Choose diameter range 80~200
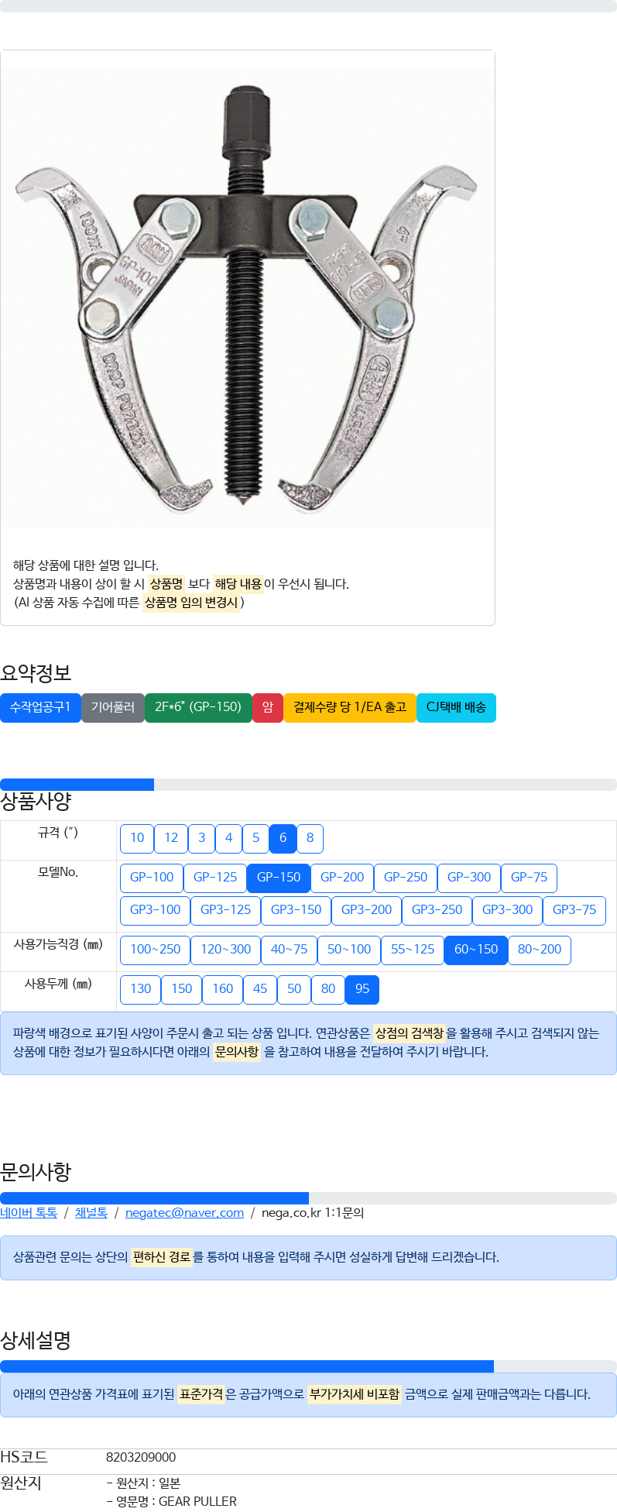 tap(540, 950)
